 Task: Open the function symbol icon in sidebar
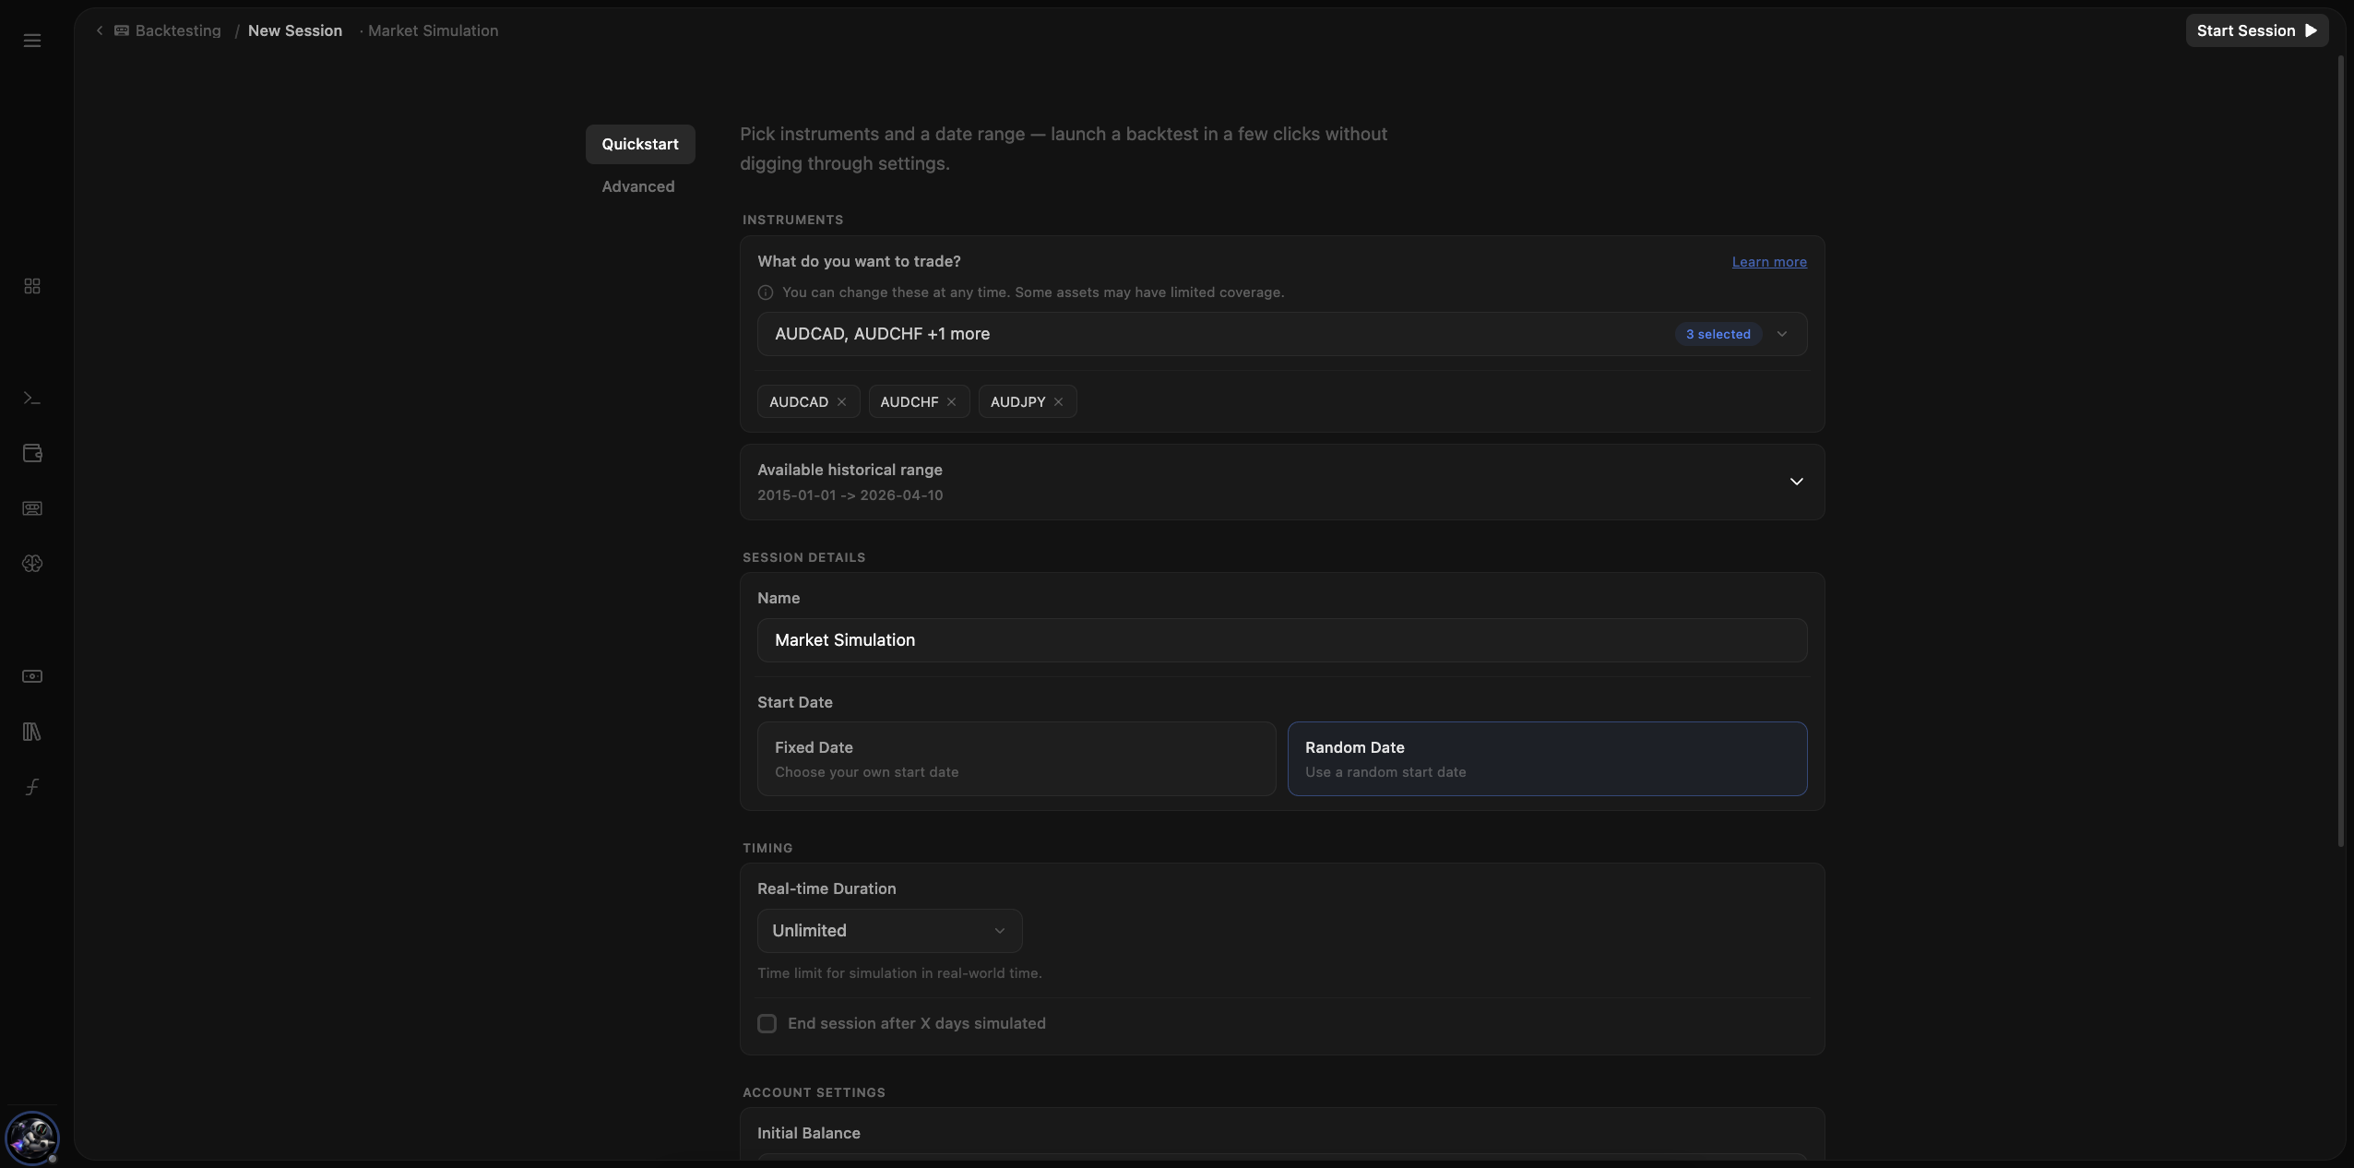click(x=32, y=787)
